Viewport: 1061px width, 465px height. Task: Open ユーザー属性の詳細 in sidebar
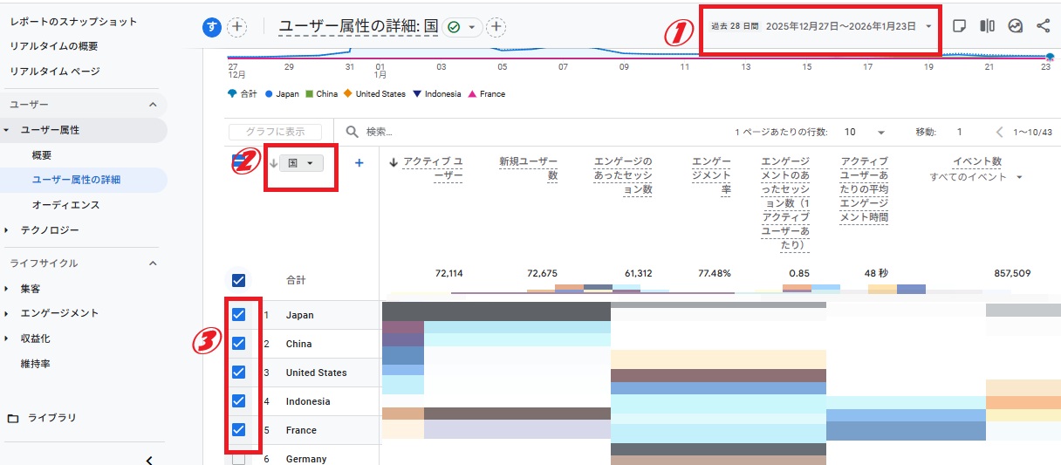(76, 180)
